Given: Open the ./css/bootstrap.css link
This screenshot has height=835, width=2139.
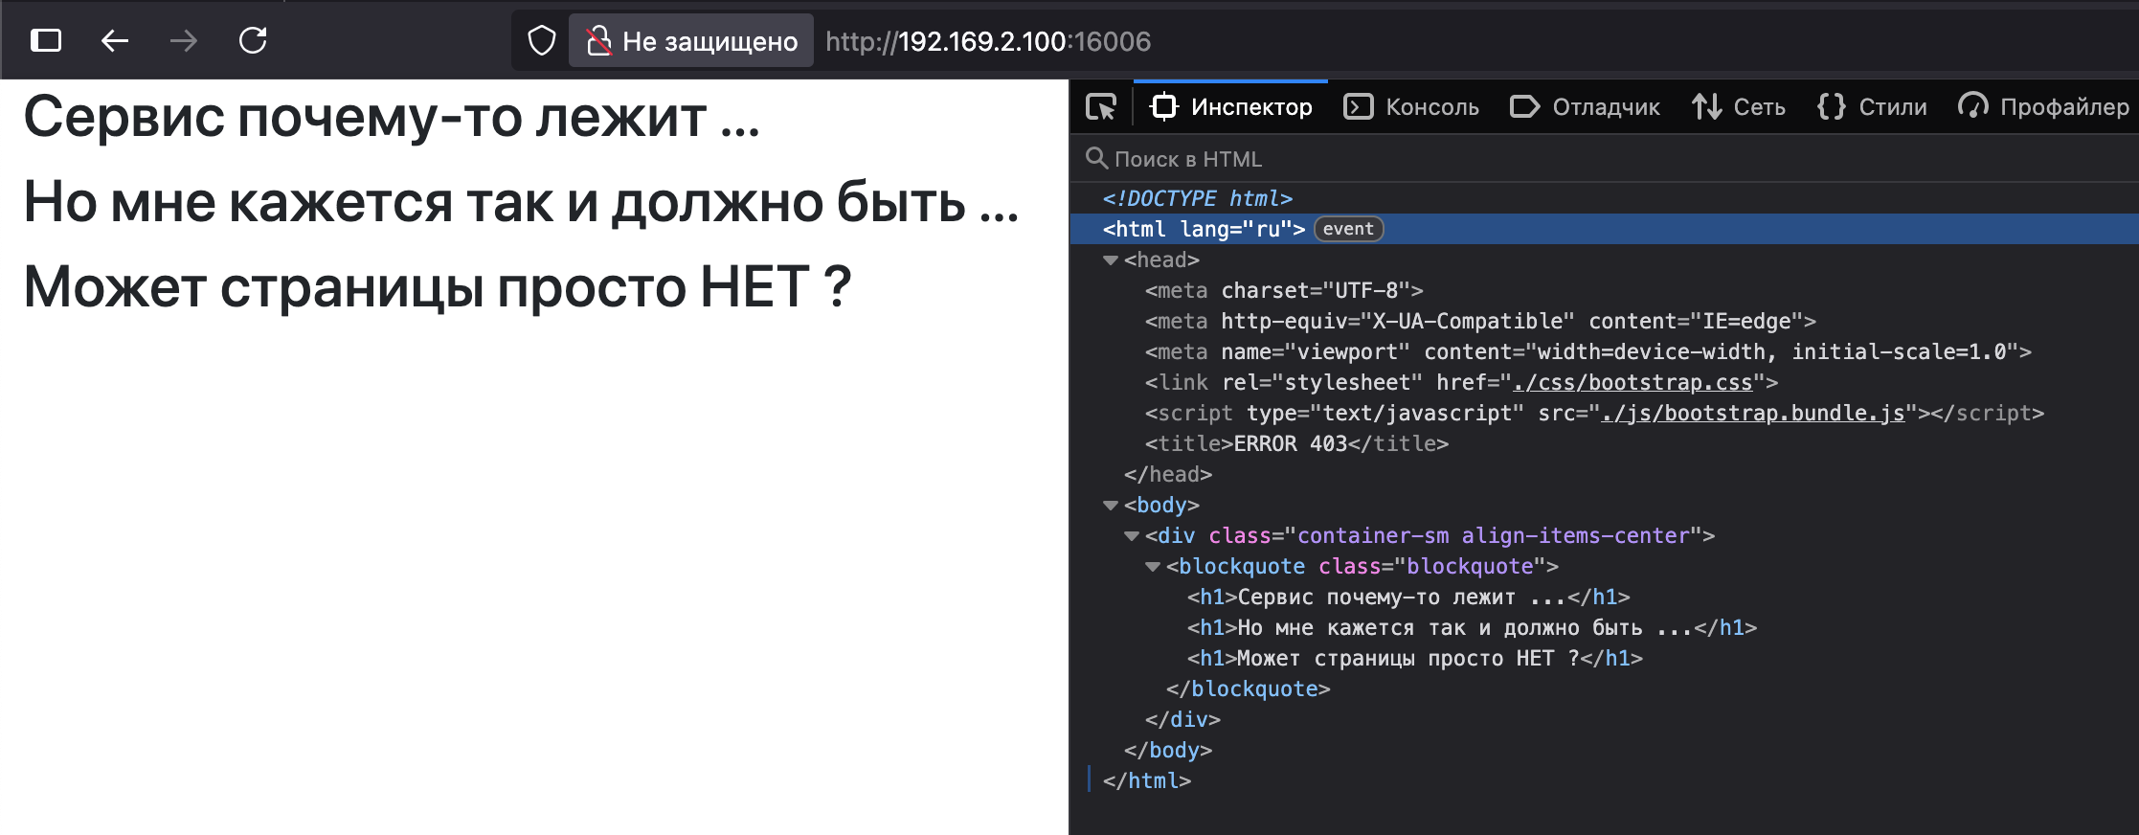Looking at the screenshot, I should pyautogui.click(x=1632, y=382).
